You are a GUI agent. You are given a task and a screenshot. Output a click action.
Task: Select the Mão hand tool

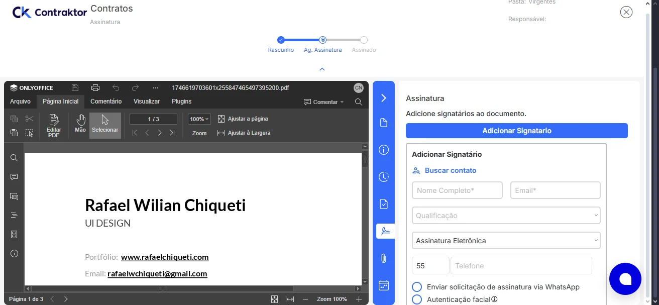pyautogui.click(x=80, y=124)
